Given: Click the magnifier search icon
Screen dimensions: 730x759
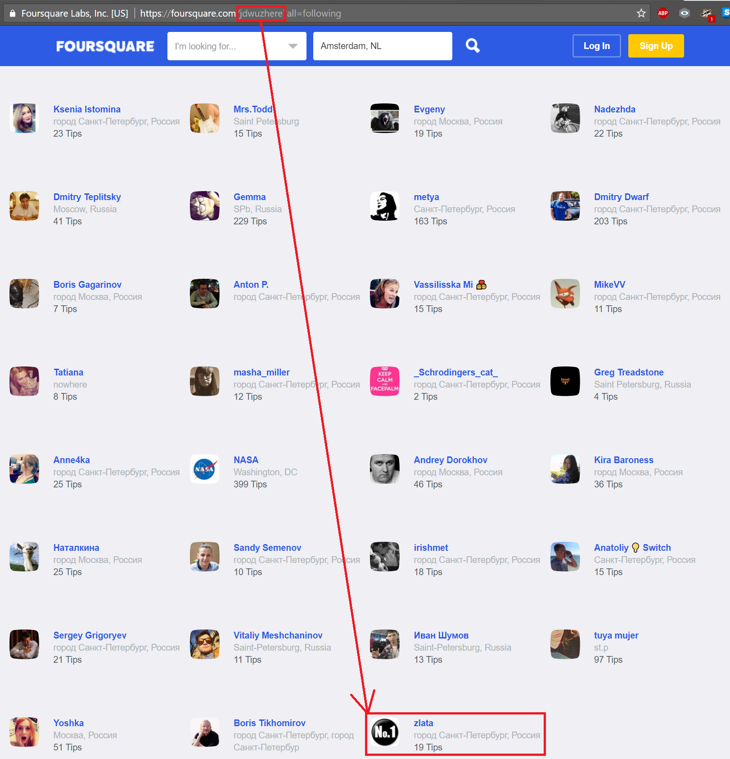Looking at the screenshot, I should click(x=473, y=46).
